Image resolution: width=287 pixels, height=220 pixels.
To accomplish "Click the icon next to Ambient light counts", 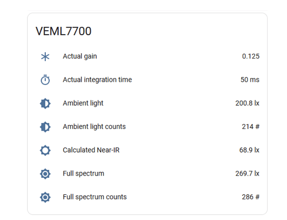I will (45, 127).
